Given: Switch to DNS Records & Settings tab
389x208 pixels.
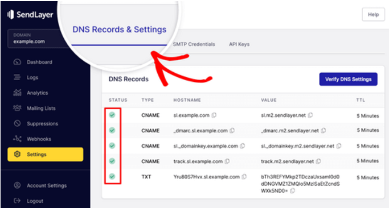Looking at the screenshot, I should pos(120,30).
